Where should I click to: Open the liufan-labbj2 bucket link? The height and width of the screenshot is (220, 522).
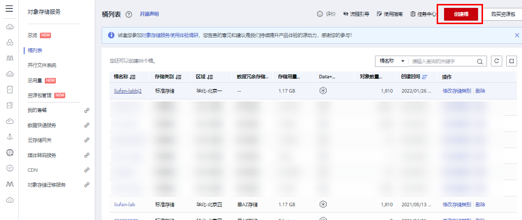127,91
